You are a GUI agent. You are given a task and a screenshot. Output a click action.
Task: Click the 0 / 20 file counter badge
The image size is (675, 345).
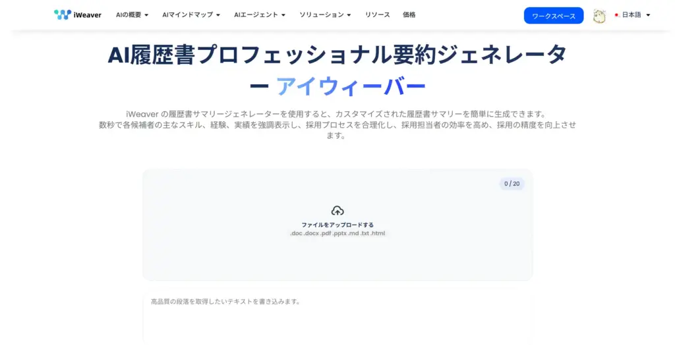point(512,184)
